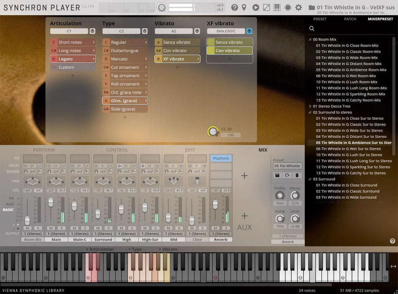This screenshot has height=294, width=398.
Task: Open the help question mark icon
Action: click(x=234, y=7)
